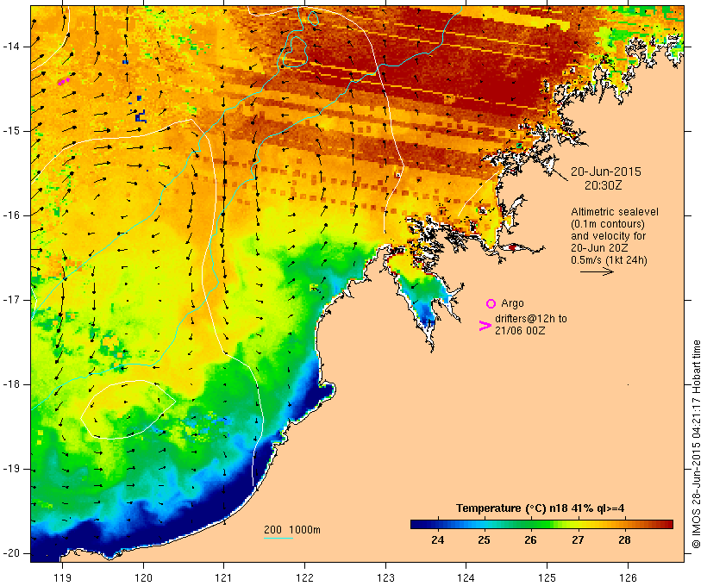Click the 'drifters@12h to' legend text
The image size is (707, 586).
coord(531,319)
